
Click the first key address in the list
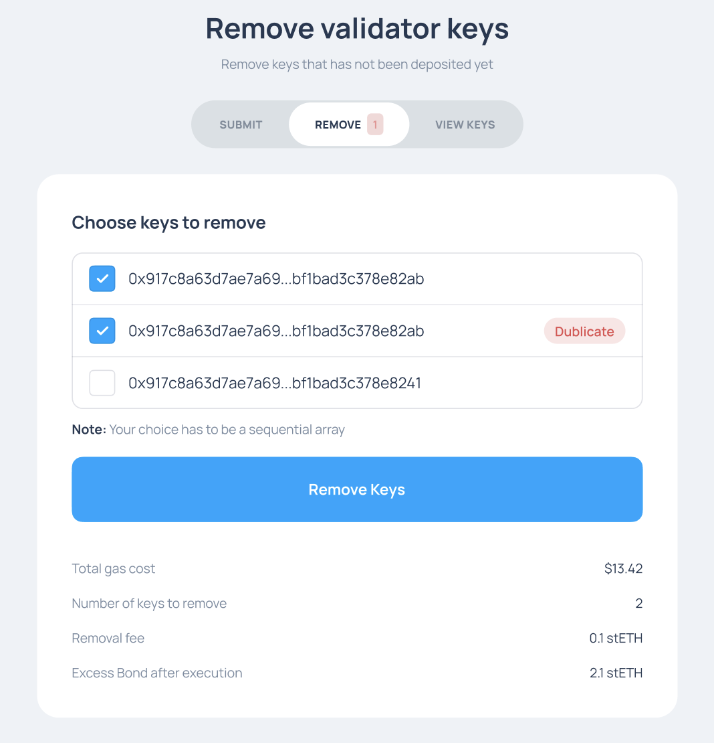[276, 279]
